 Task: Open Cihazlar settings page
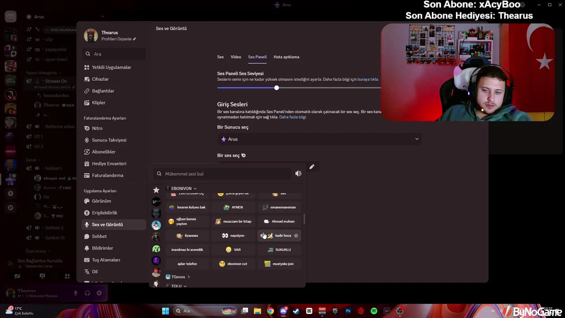tap(114, 79)
